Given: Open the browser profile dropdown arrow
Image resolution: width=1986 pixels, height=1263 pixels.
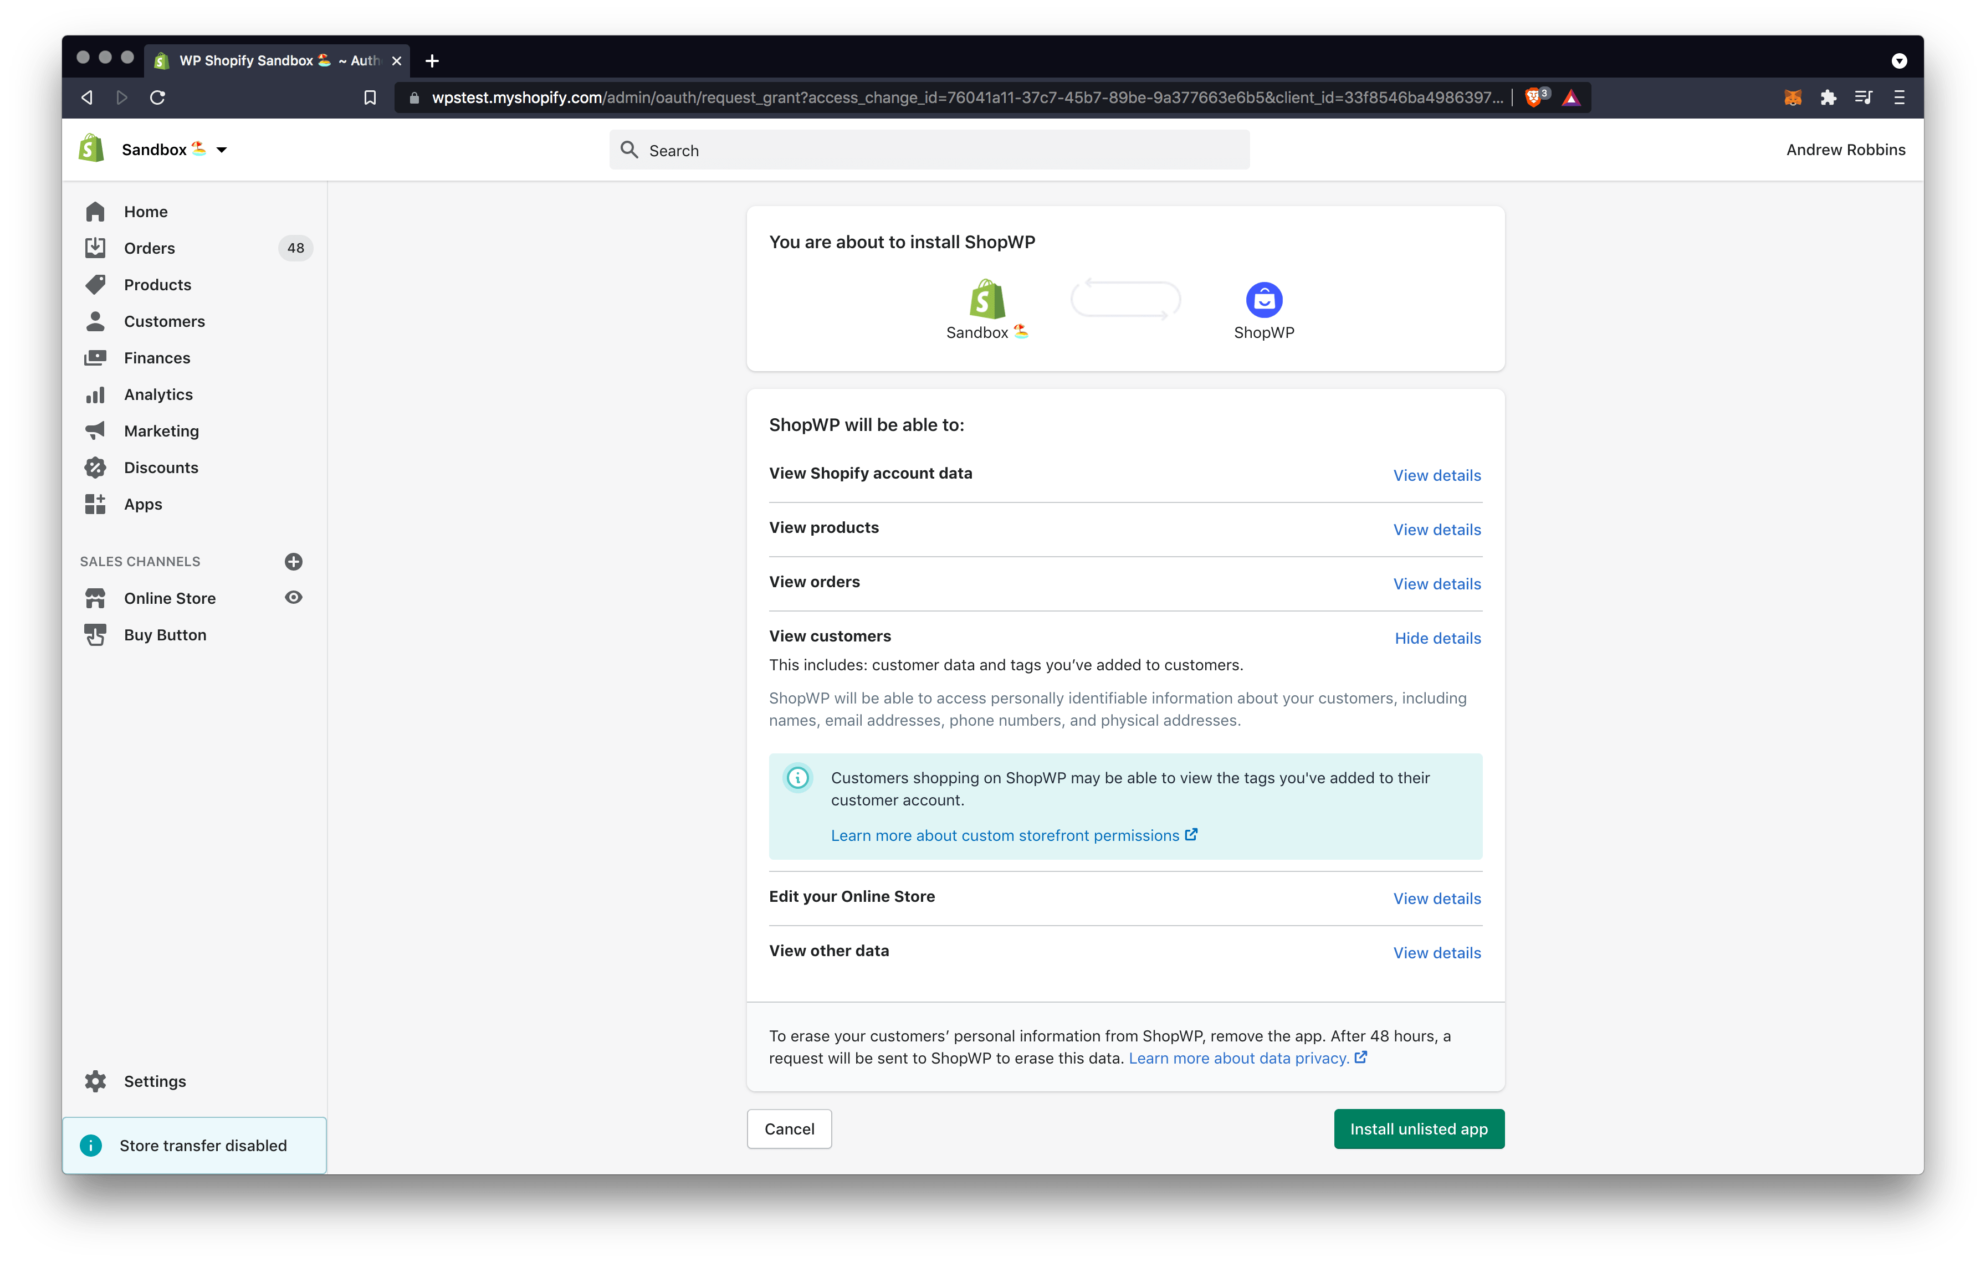Looking at the screenshot, I should pyautogui.click(x=1900, y=61).
